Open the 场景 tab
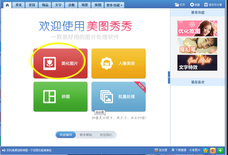 (85, 5)
